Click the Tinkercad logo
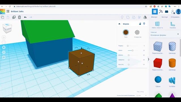The width and height of the screenshot is (181, 102). pos(3,11)
